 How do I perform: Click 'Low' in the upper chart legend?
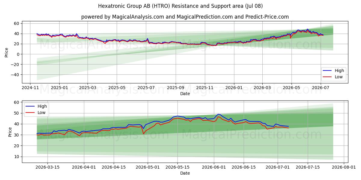(x=339, y=77)
